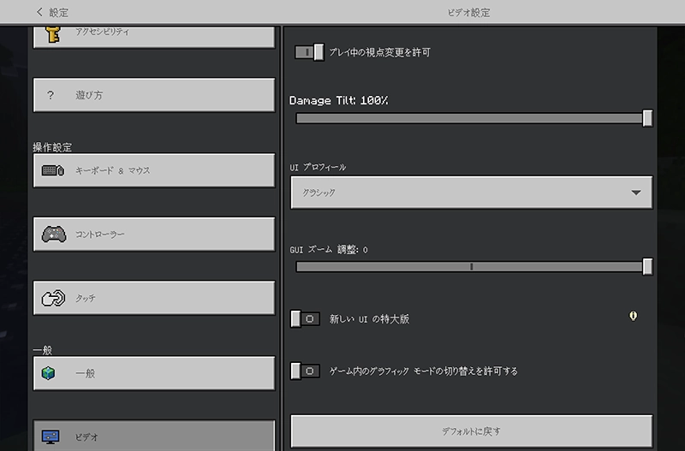Image resolution: width=685 pixels, height=451 pixels.
Task: Click the dropdown arrow on UI プロフィール
Action: (x=635, y=193)
